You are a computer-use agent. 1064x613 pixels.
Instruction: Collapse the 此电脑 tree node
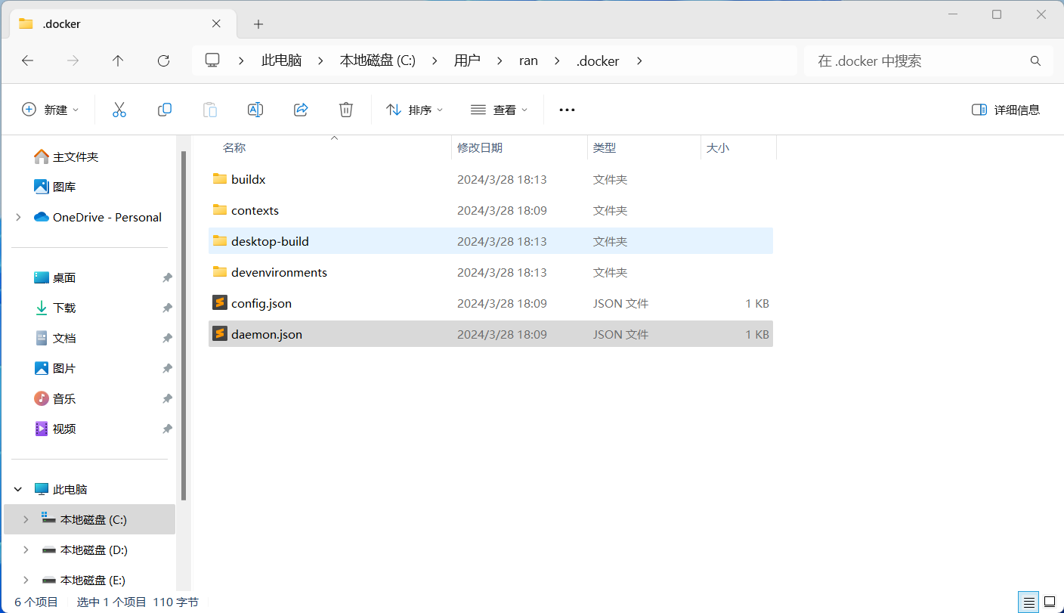click(x=18, y=490)
